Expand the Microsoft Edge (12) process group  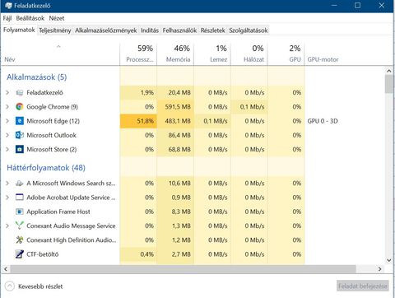[x=7, y=121]
